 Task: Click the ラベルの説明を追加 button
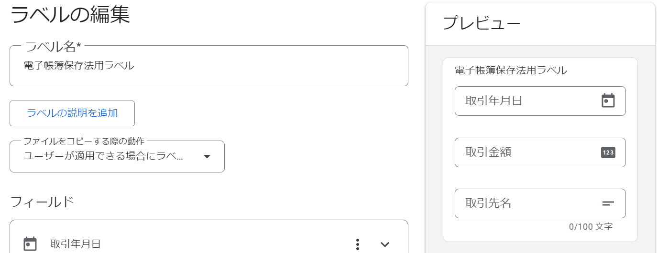pyautogui.click(x=72, y=113)
